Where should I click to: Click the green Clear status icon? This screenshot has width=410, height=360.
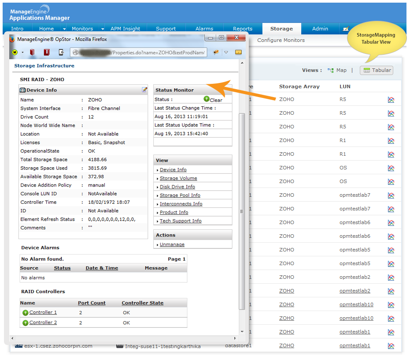207,99
